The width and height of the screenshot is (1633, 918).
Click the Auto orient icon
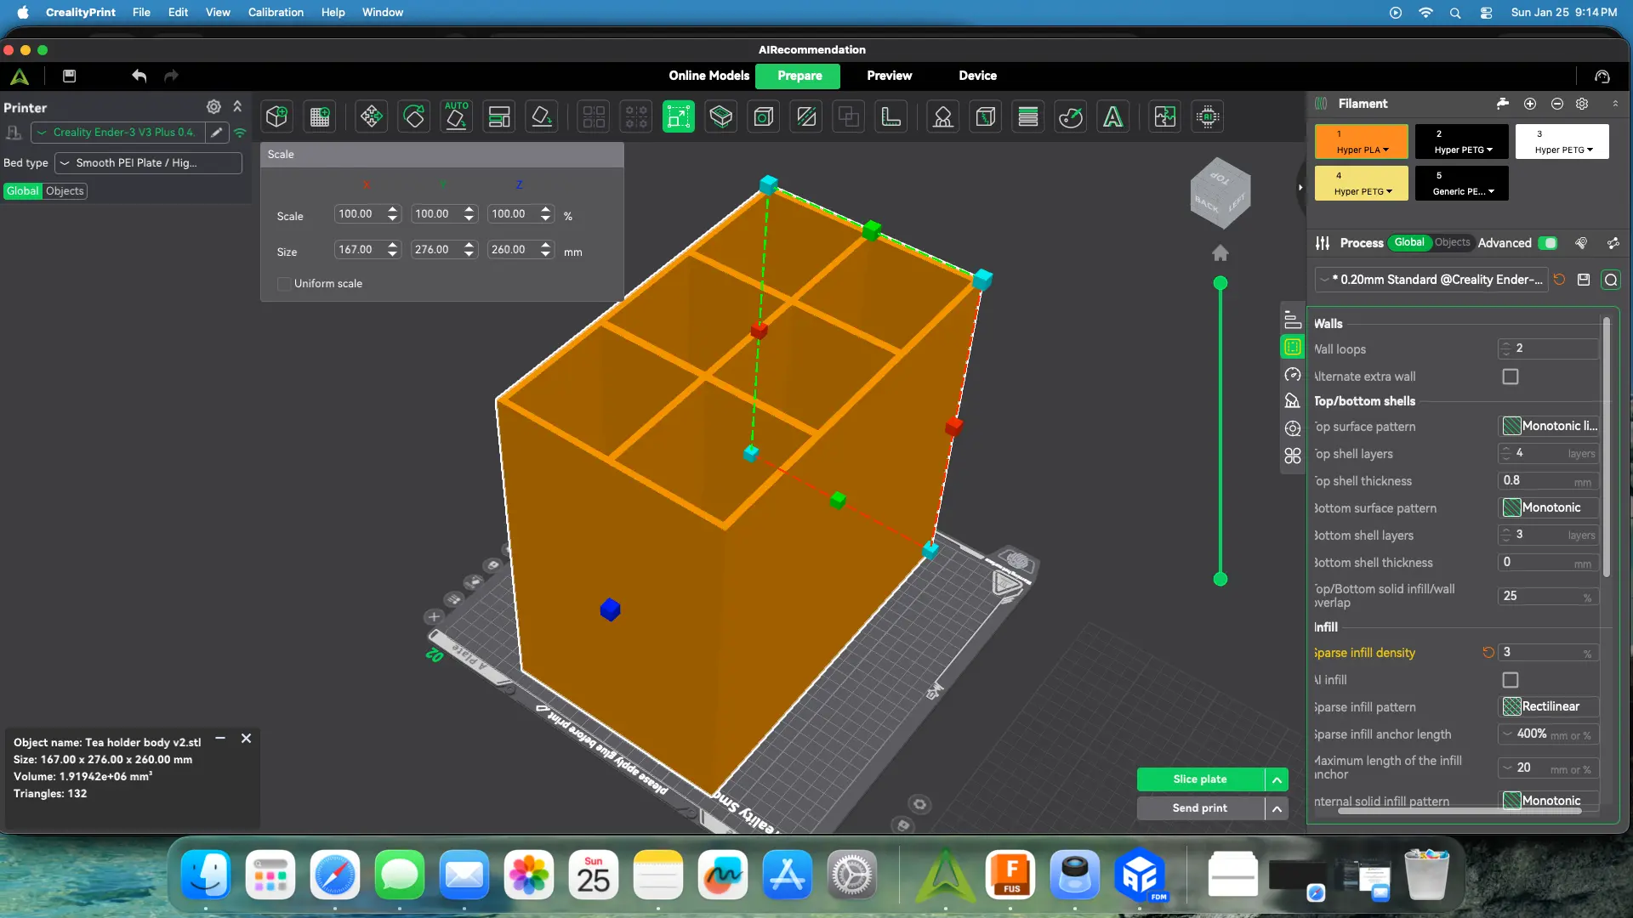pos(457,116)
